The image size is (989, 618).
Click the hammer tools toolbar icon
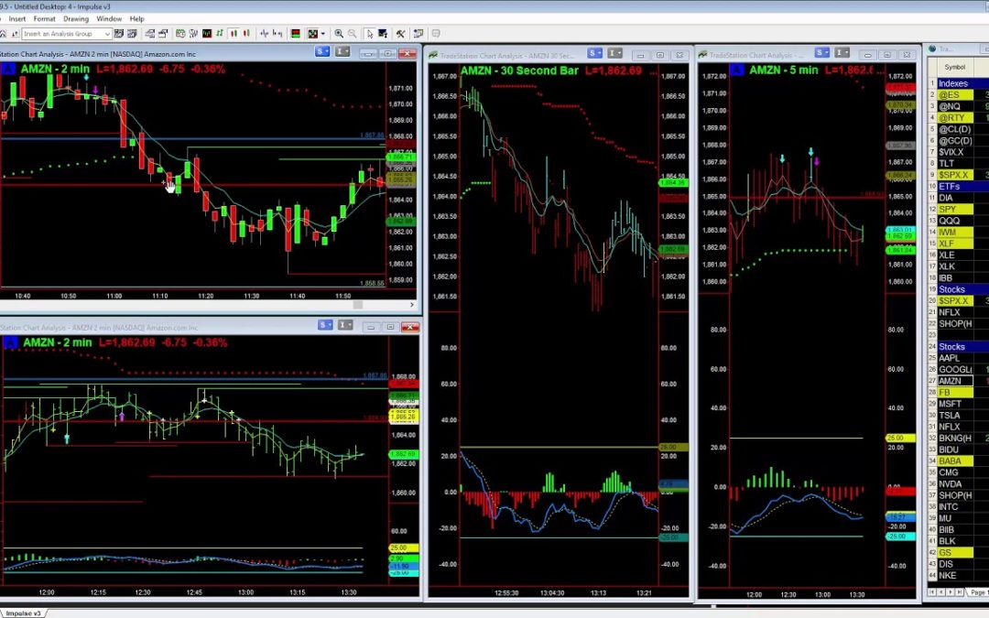(400, 34)
